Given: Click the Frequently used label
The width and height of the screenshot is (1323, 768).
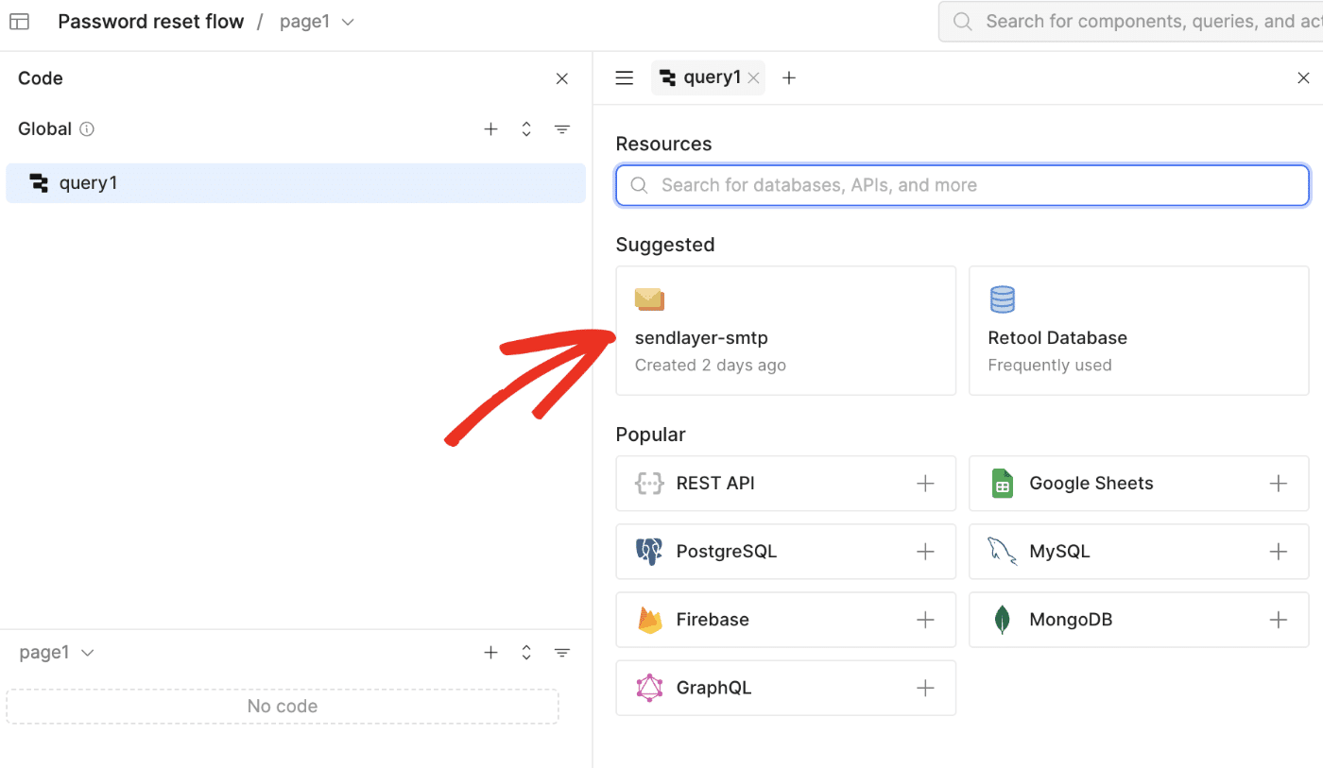Looking at the screenshot, I should (x=1050, y=366).
